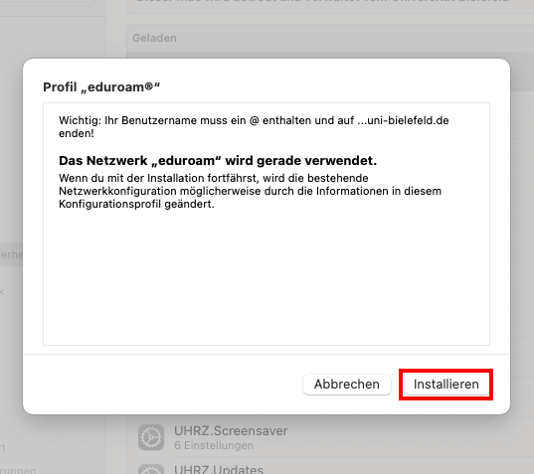
Task: Click the word 'enden!' in the notice
Action: pyautogui.click(x=77, y=133)
